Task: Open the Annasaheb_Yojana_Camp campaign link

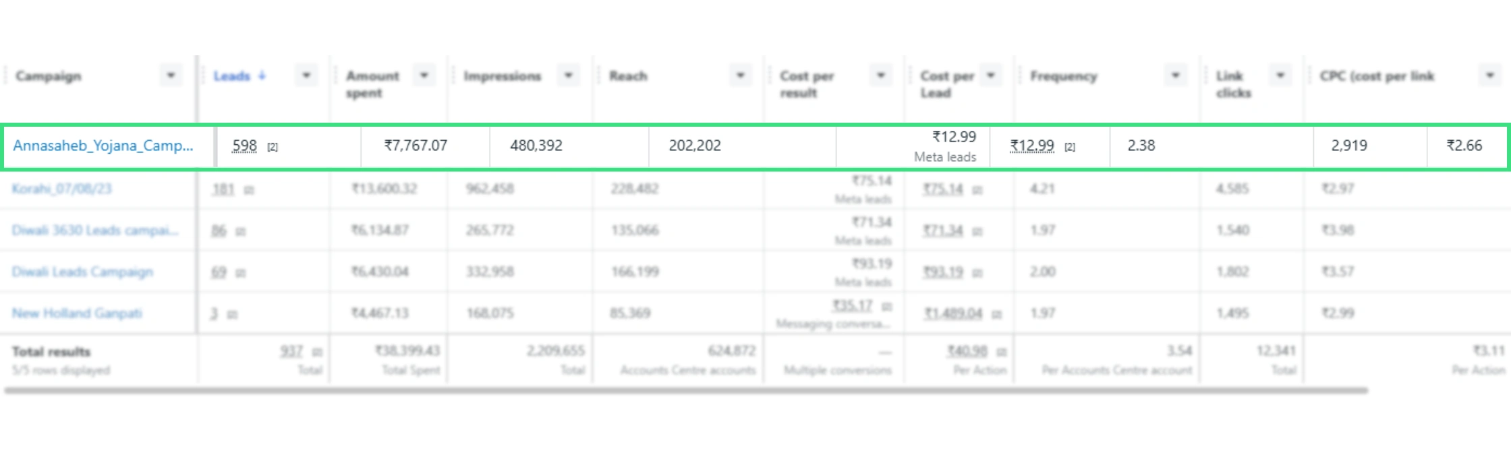Action: [x=103, y=146]
